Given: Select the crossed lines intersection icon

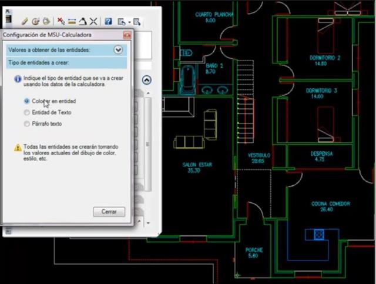Looking at the screenshot, I should tap(93, 21).
